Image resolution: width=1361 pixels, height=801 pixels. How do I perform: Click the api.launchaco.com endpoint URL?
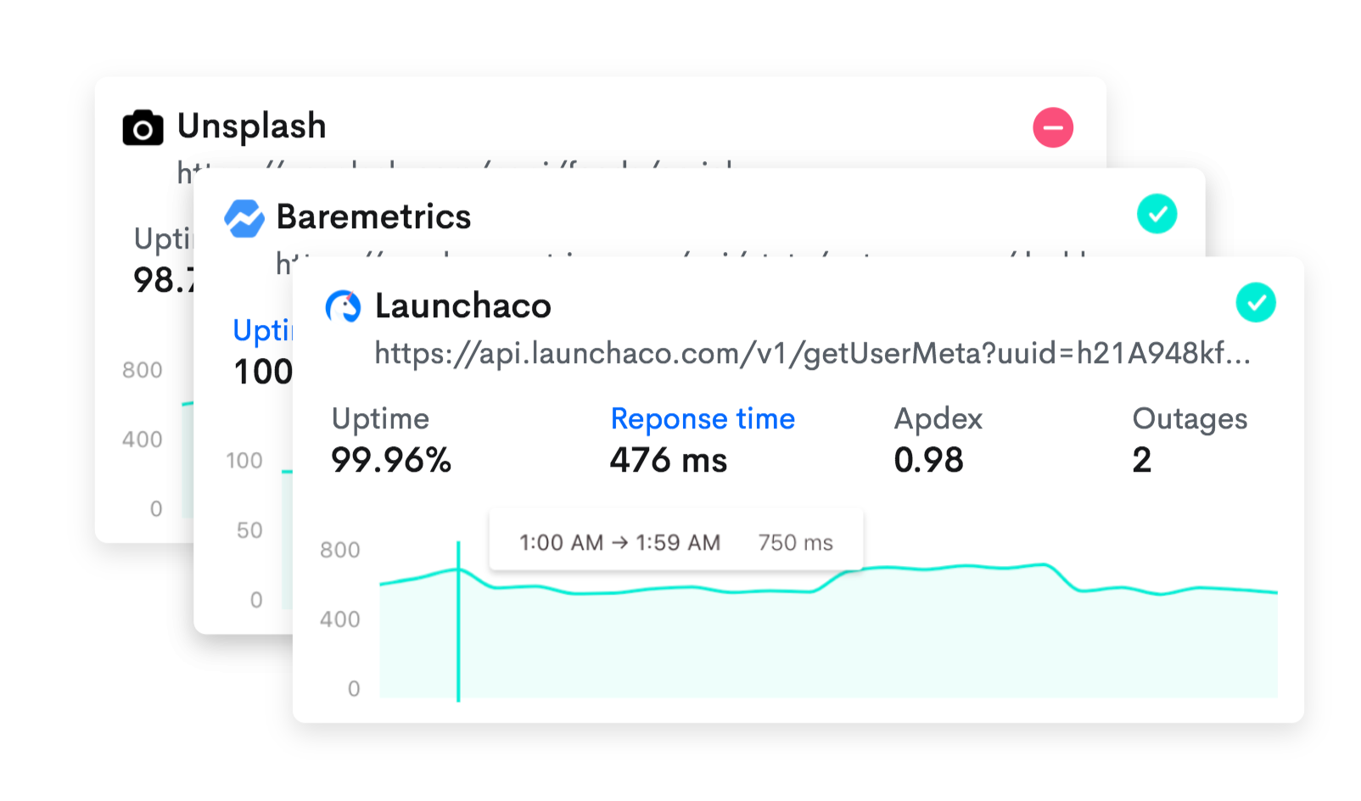click(x=812, y=353)
